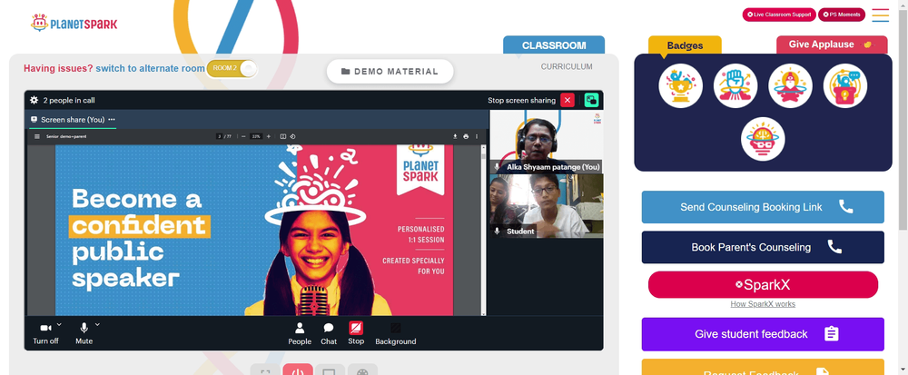
Task: Click the PDF zoom percentage field
Action: click(256, 136)
